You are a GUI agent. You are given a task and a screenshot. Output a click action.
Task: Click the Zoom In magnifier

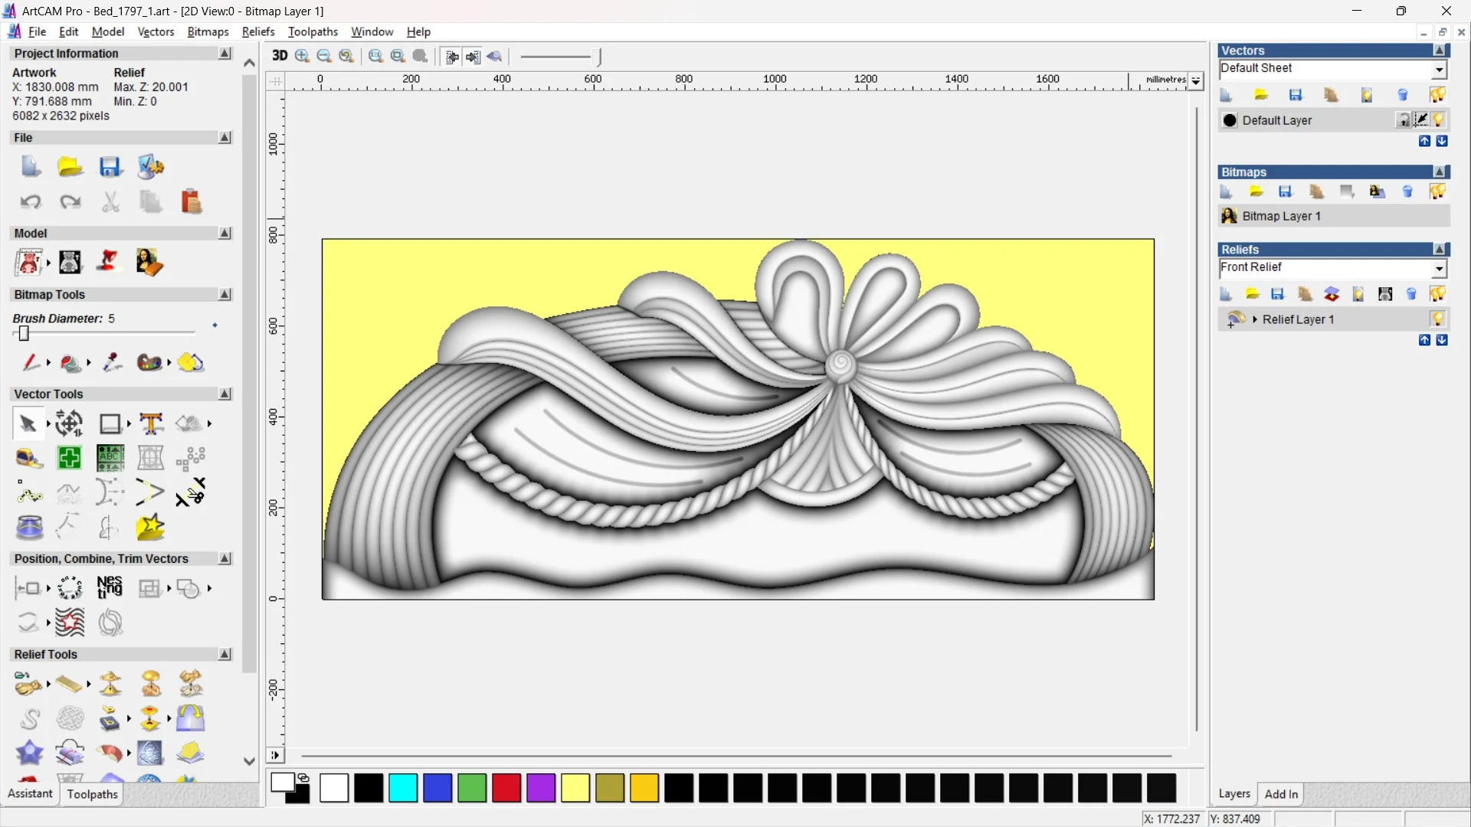click(303, 56)
